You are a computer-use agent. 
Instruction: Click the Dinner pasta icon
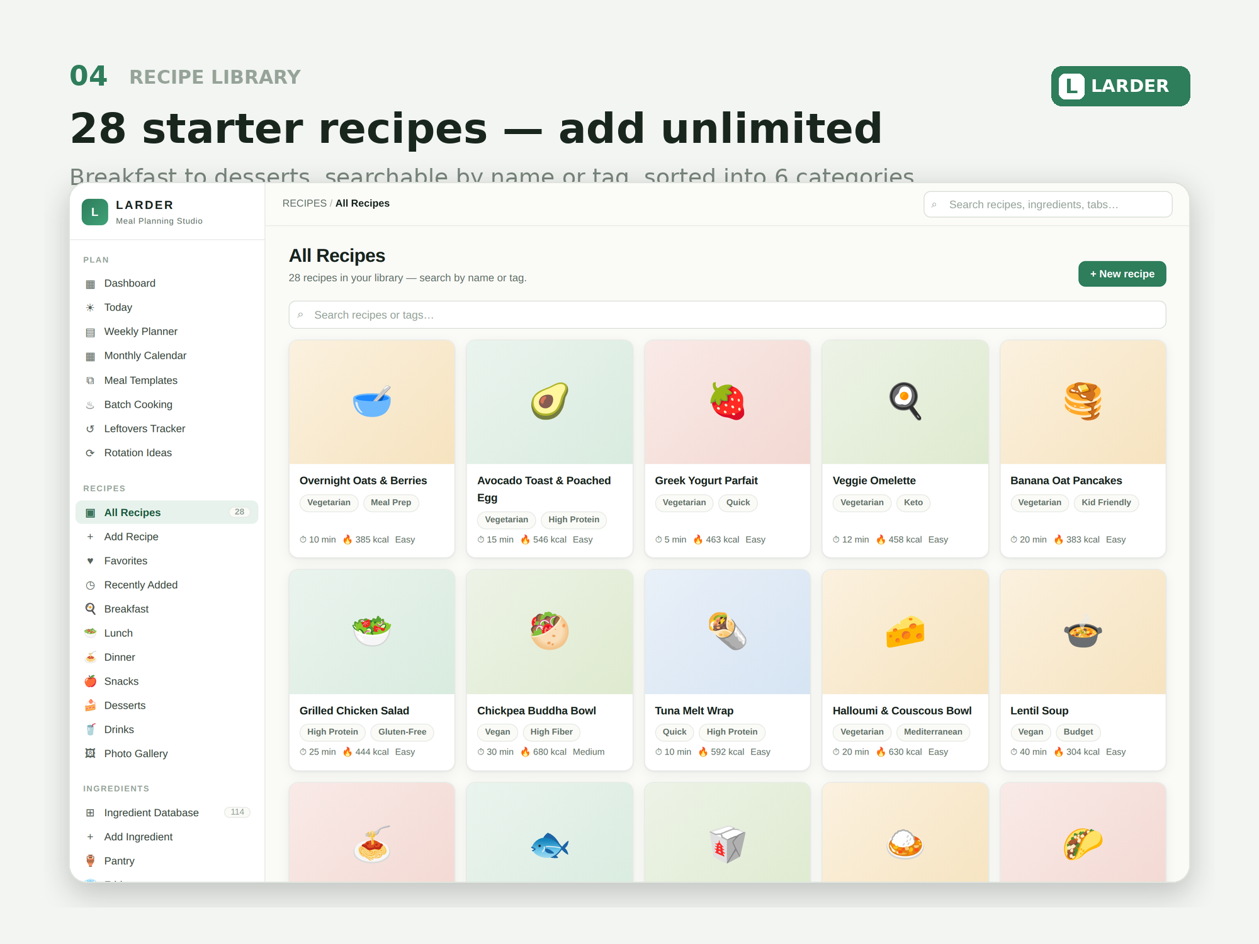(90, 657)
